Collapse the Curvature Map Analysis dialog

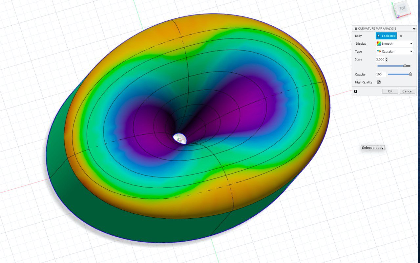[356, 29]
